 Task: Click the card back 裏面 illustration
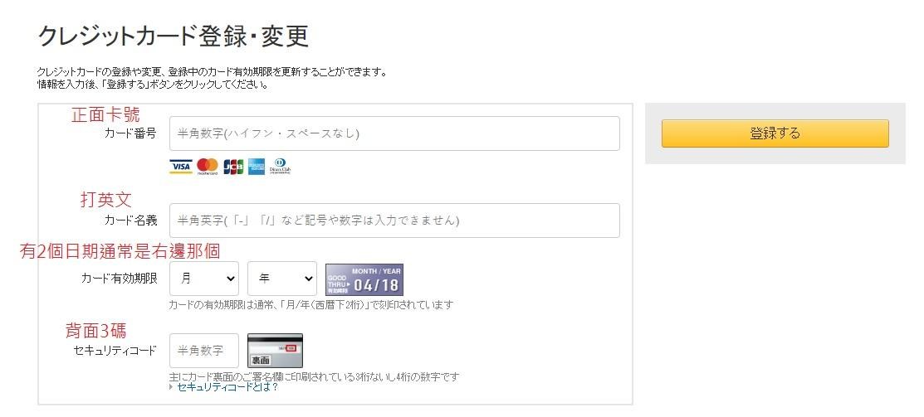coord(276,351)
